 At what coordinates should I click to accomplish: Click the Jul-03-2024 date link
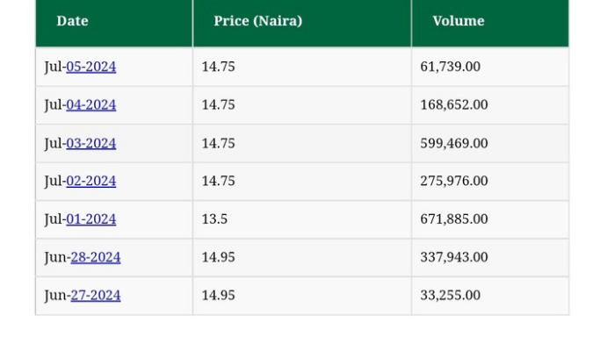coord(90,143)
